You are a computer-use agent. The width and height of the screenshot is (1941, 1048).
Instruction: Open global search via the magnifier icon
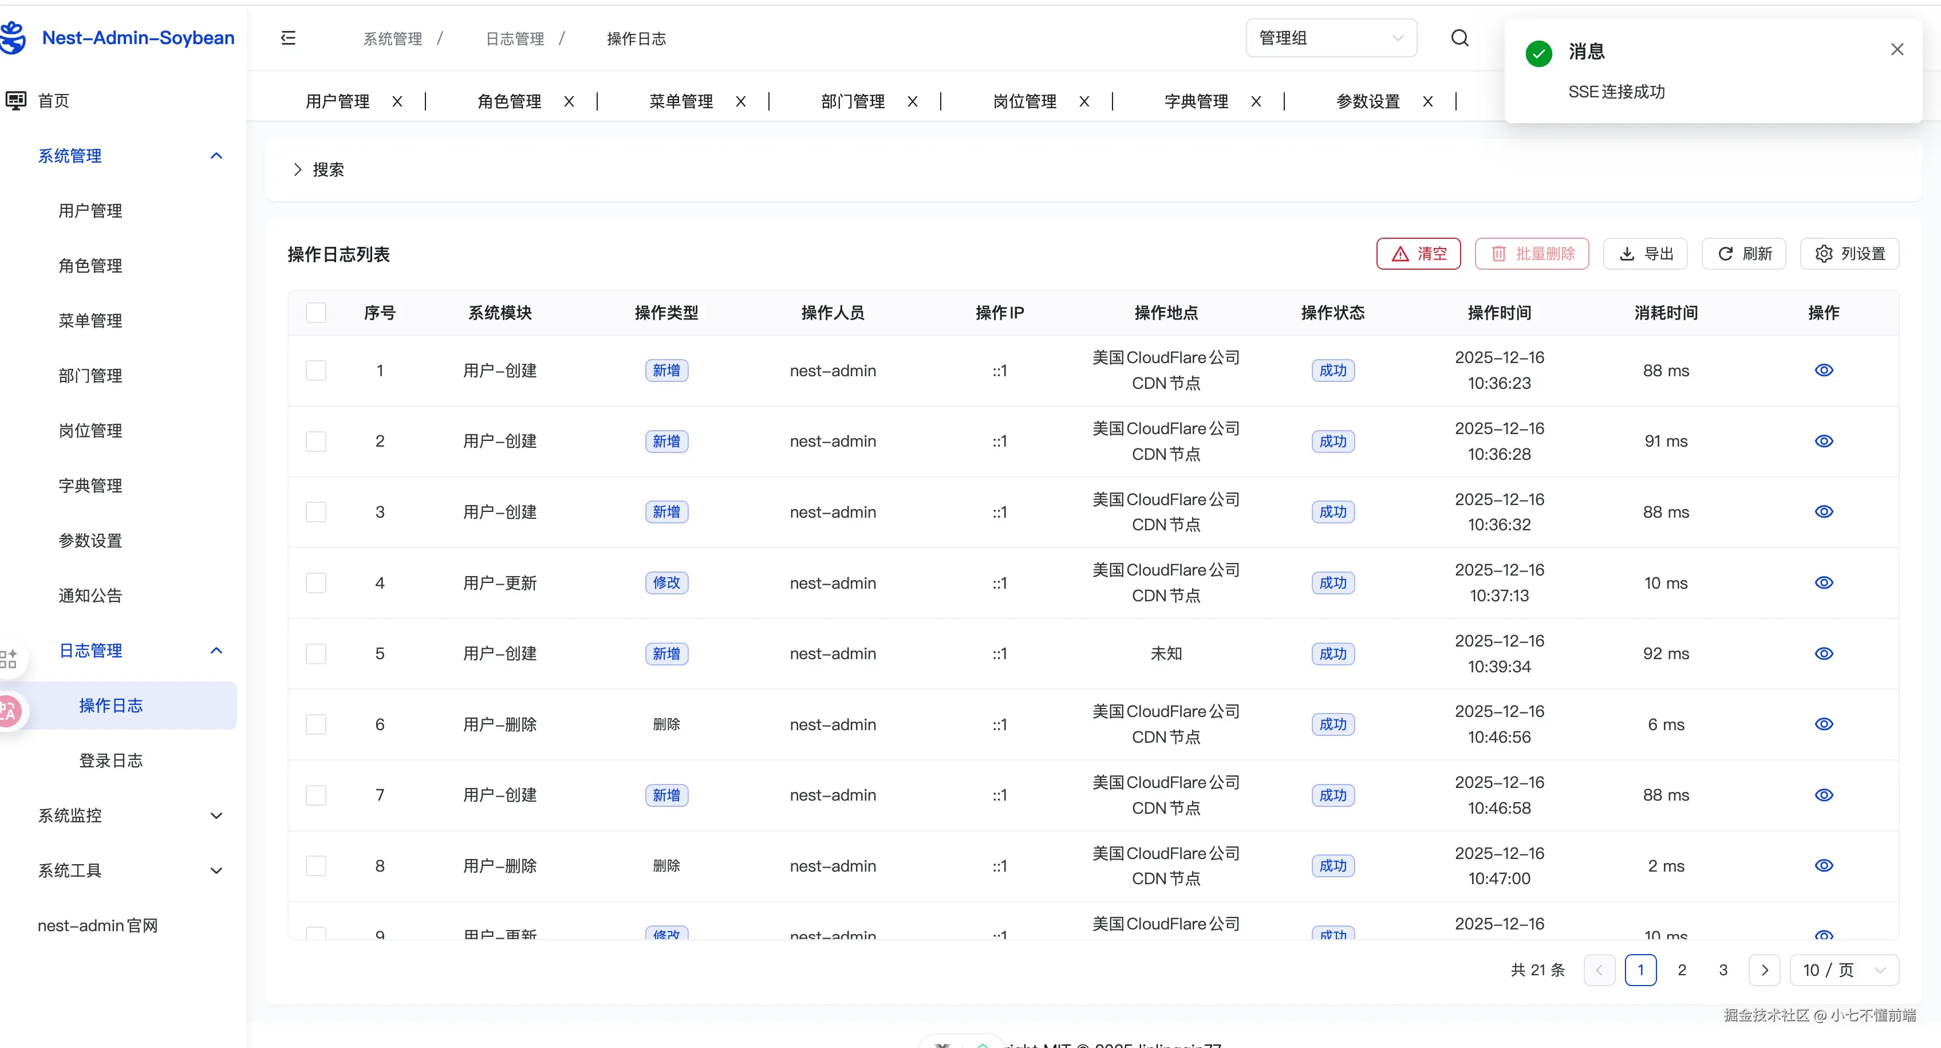coord(1459,38)
